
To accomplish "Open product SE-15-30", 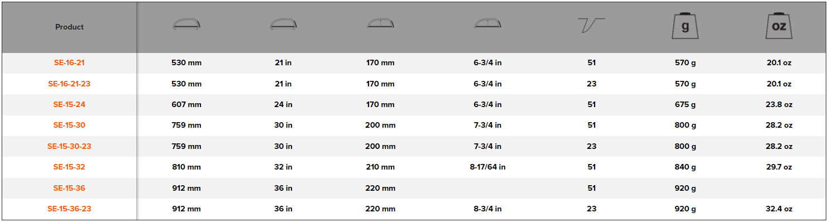I will coord(69,126).
